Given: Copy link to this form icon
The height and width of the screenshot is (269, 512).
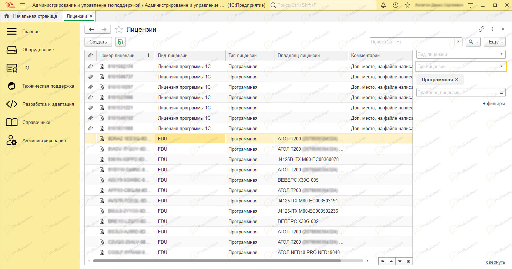Looking at the screenshot, I should click(481, 29).
